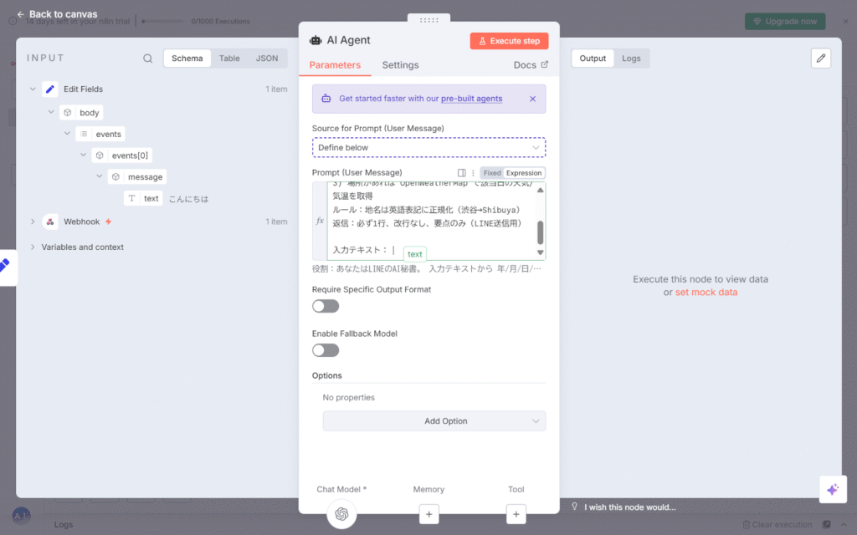Dismiss the pre-built agents banner
Screen dimensions: 857x535
point(532,99)
